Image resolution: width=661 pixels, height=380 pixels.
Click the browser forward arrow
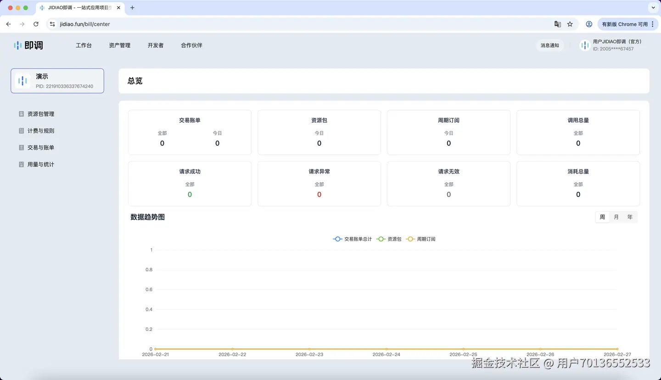(22, 24)
